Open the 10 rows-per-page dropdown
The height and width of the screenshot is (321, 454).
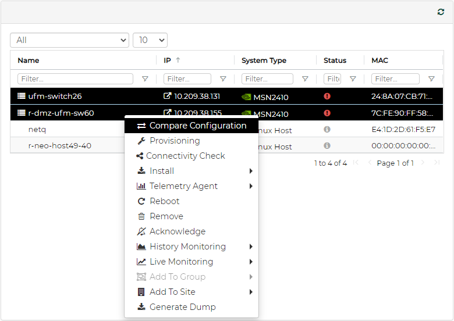150,40
